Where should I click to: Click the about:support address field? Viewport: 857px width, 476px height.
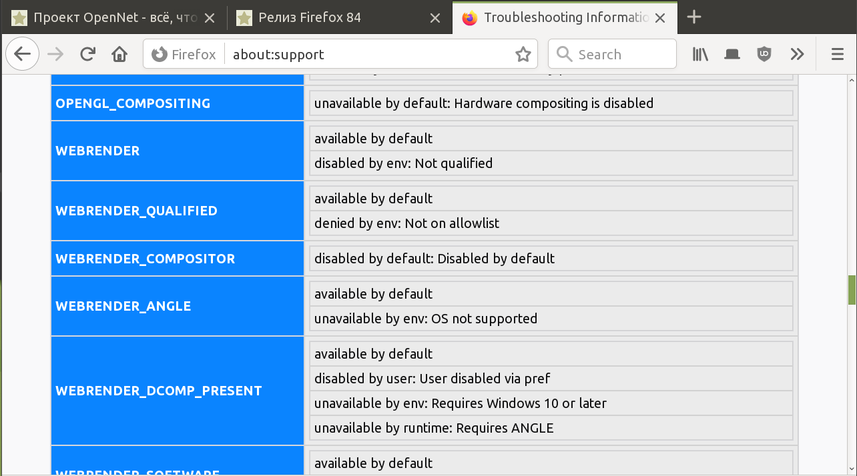pos(367,55)
